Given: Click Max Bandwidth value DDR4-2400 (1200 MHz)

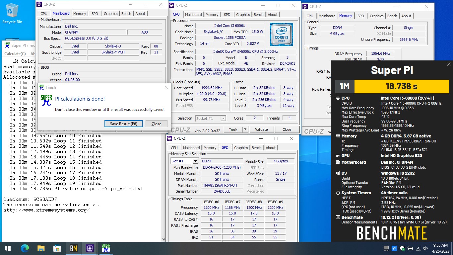Looking at the screenshot, I should [x=222, y=168].
